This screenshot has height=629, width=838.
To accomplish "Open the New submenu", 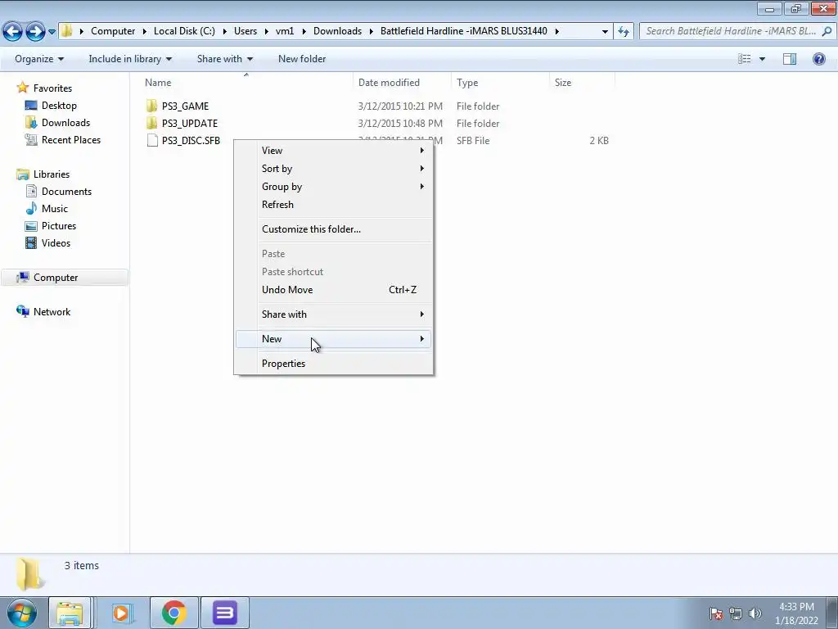I will coord(334,339).
